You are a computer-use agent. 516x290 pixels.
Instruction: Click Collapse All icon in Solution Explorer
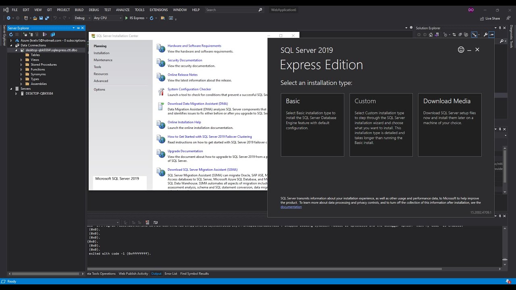[x=460, y=35]
